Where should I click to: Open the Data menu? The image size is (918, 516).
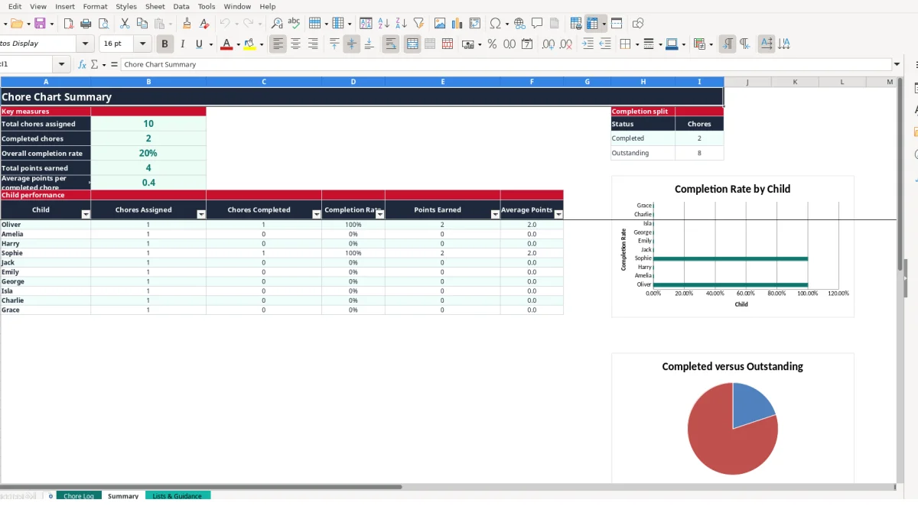click(x=181, y=6)
